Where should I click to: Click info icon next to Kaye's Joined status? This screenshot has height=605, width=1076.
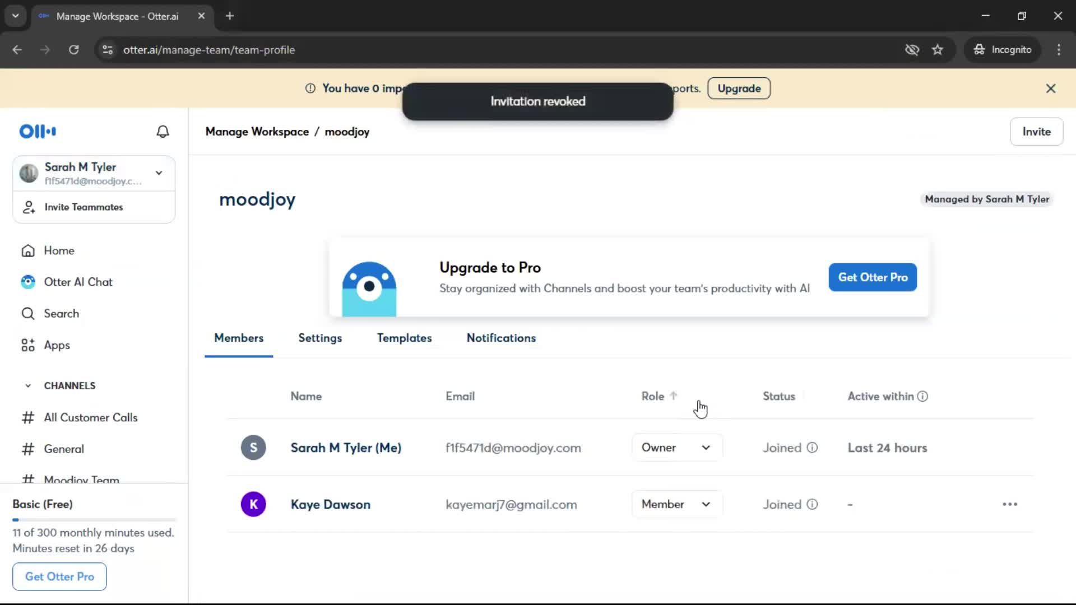(812, 505)
